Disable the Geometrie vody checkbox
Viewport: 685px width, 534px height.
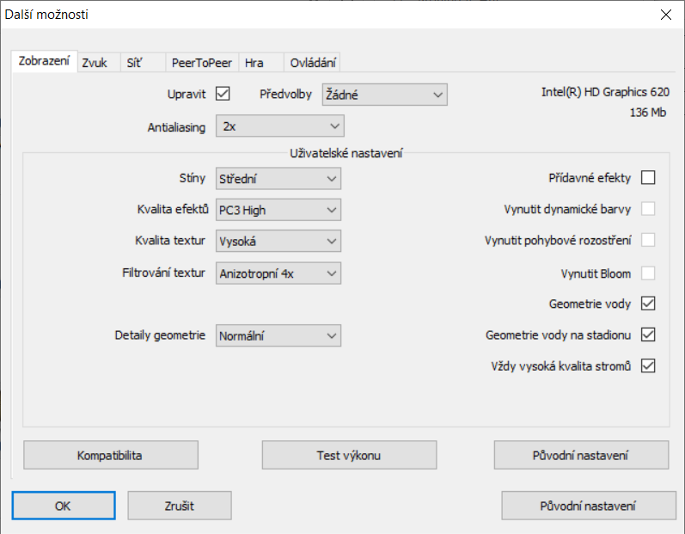tap(648, 304)
